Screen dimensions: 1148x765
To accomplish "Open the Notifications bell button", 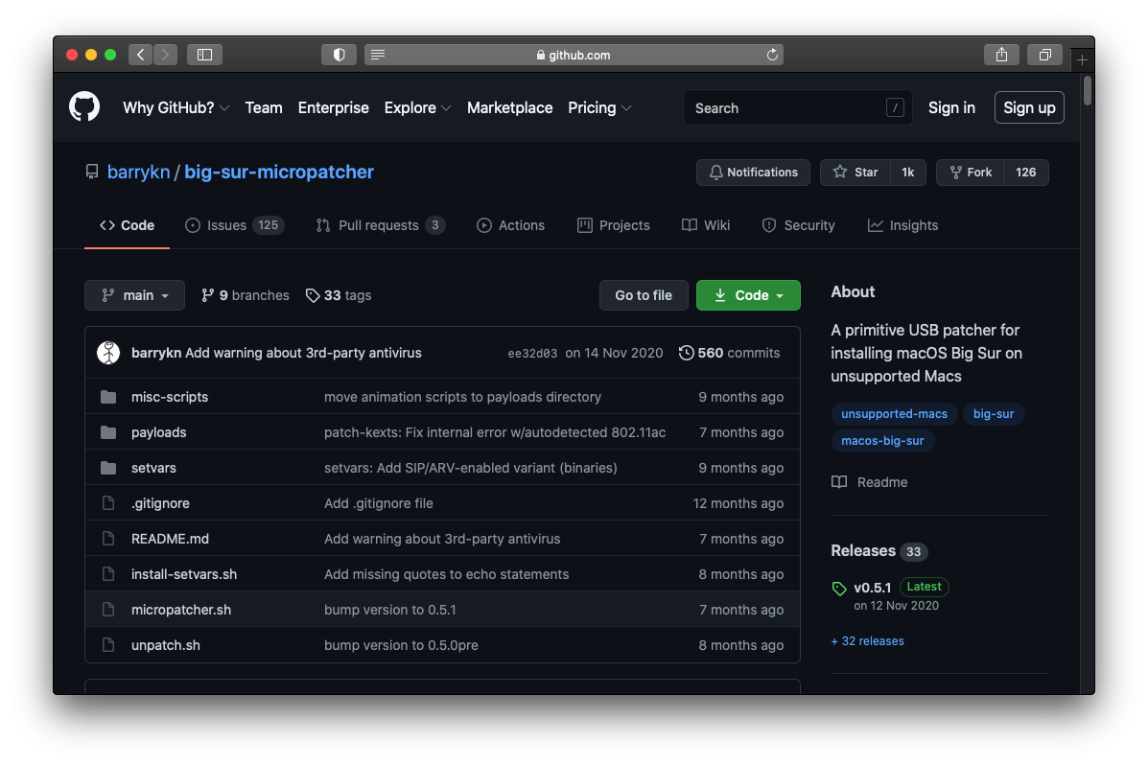I will pos(753,173).
